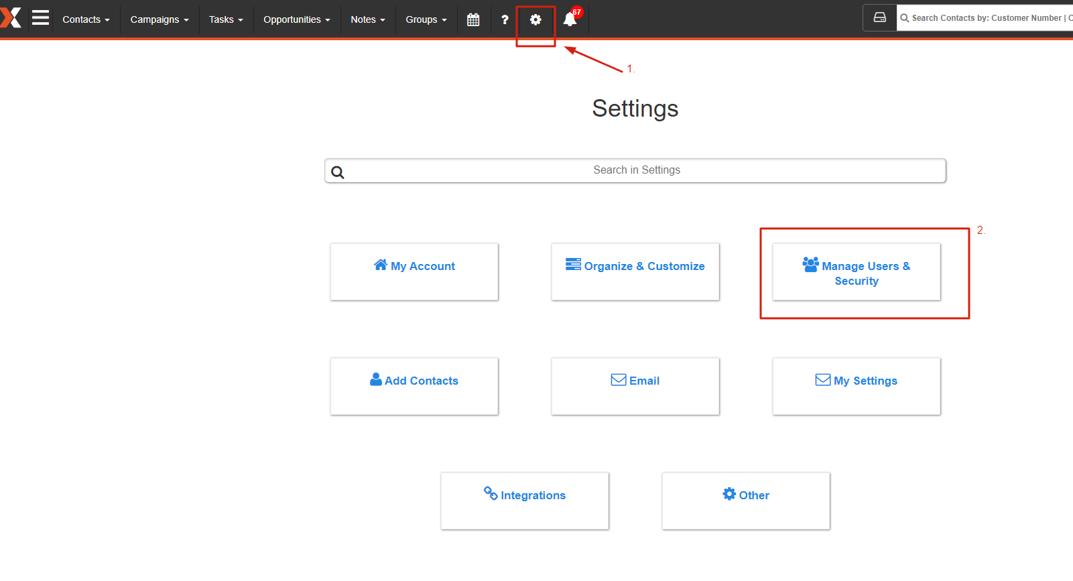Go to Integrations settings
The image size is (1073, 581).
[525, 501]
